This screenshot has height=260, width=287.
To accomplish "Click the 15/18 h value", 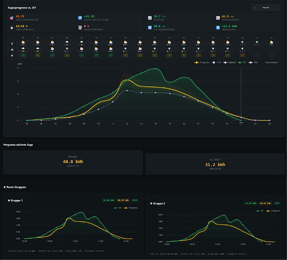I will click(x=21, y=26).
